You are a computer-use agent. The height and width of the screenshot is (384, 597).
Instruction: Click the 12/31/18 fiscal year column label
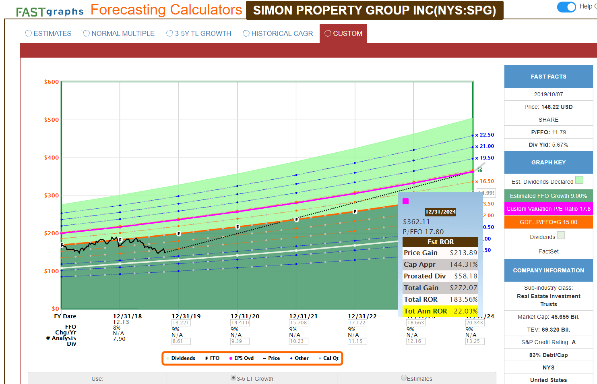[127, 316]
